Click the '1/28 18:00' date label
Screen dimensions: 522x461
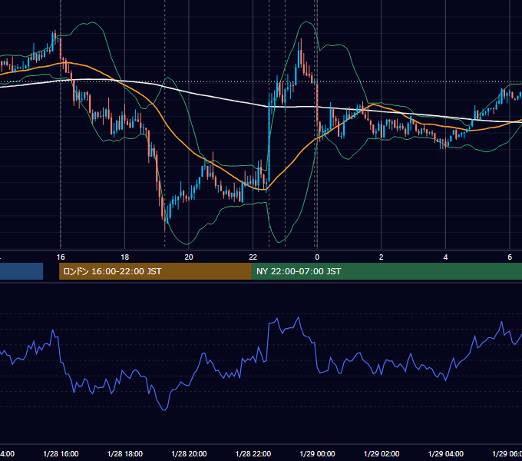click(125, 453)
